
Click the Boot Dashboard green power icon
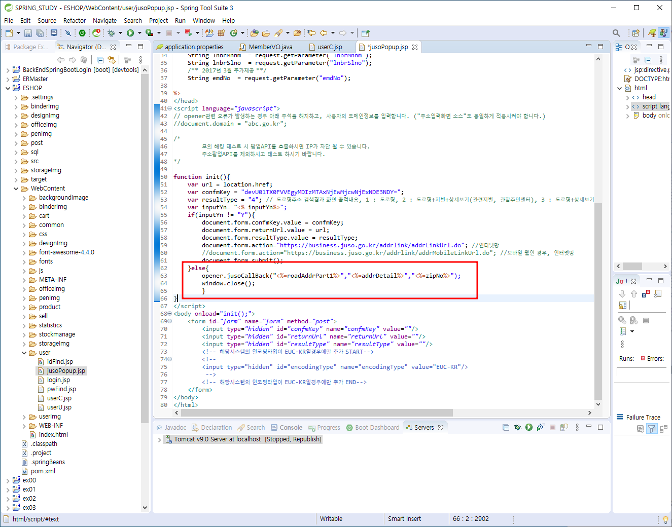[82, 33]
